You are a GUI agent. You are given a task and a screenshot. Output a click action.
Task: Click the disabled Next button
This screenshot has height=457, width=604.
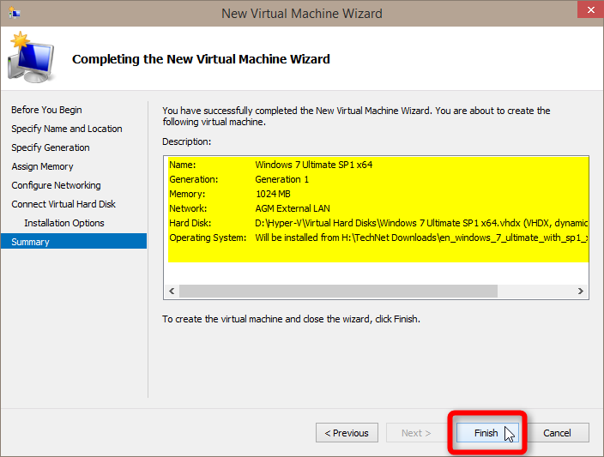pos(417,433)
